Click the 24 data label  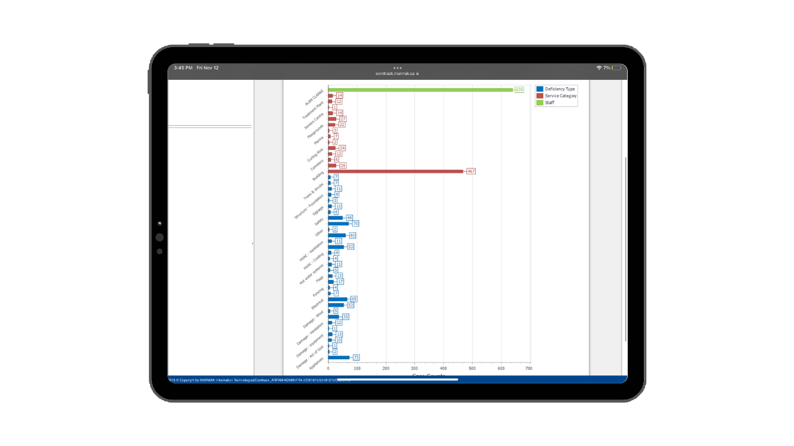tap(342, 148)
